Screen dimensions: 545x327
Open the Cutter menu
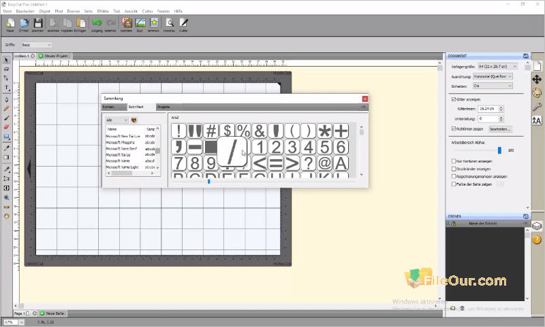click(x=147, y=11)
